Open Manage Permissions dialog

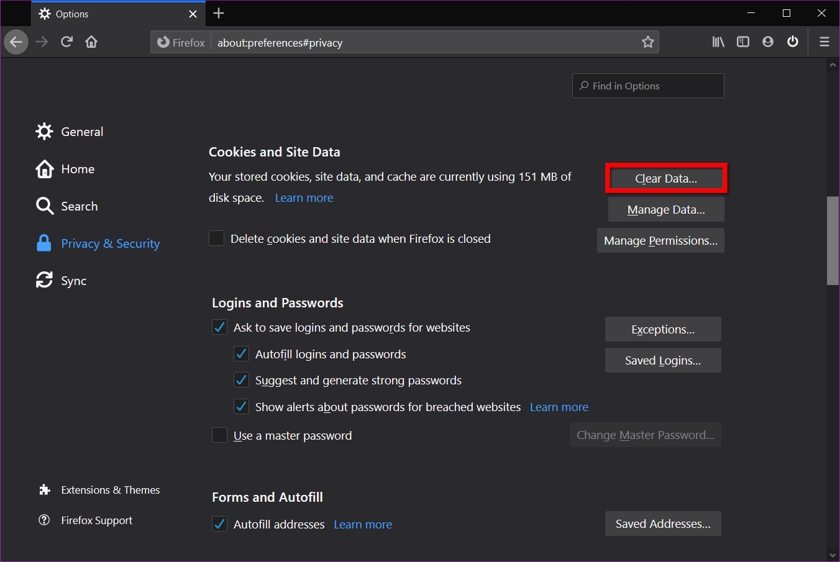click(660, 241)
